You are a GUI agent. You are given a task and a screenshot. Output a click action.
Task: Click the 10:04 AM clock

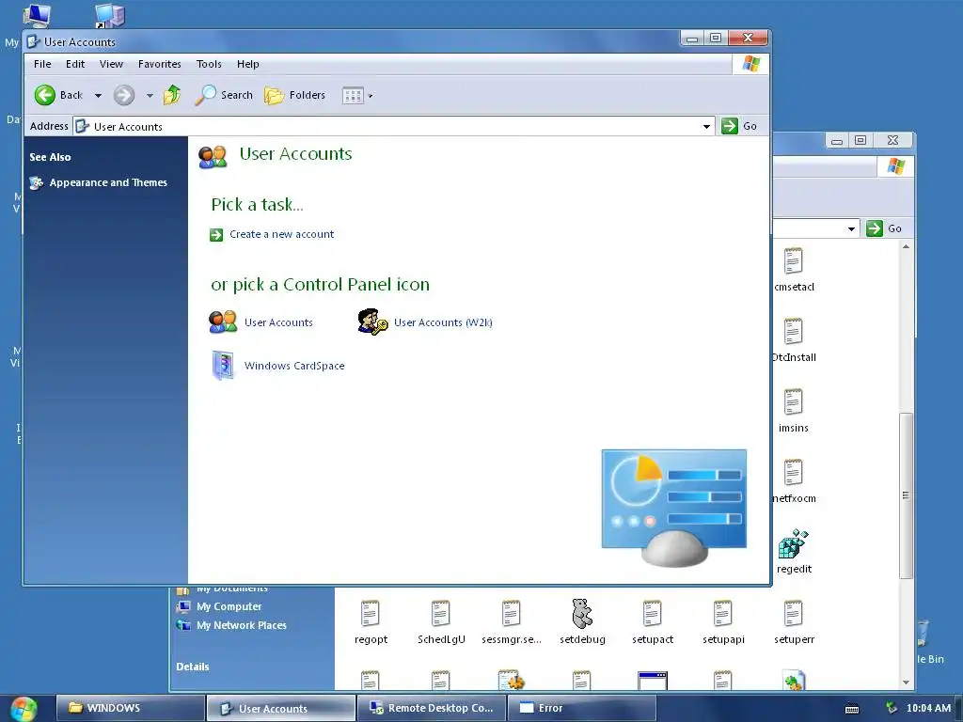(x=928, y=708)
